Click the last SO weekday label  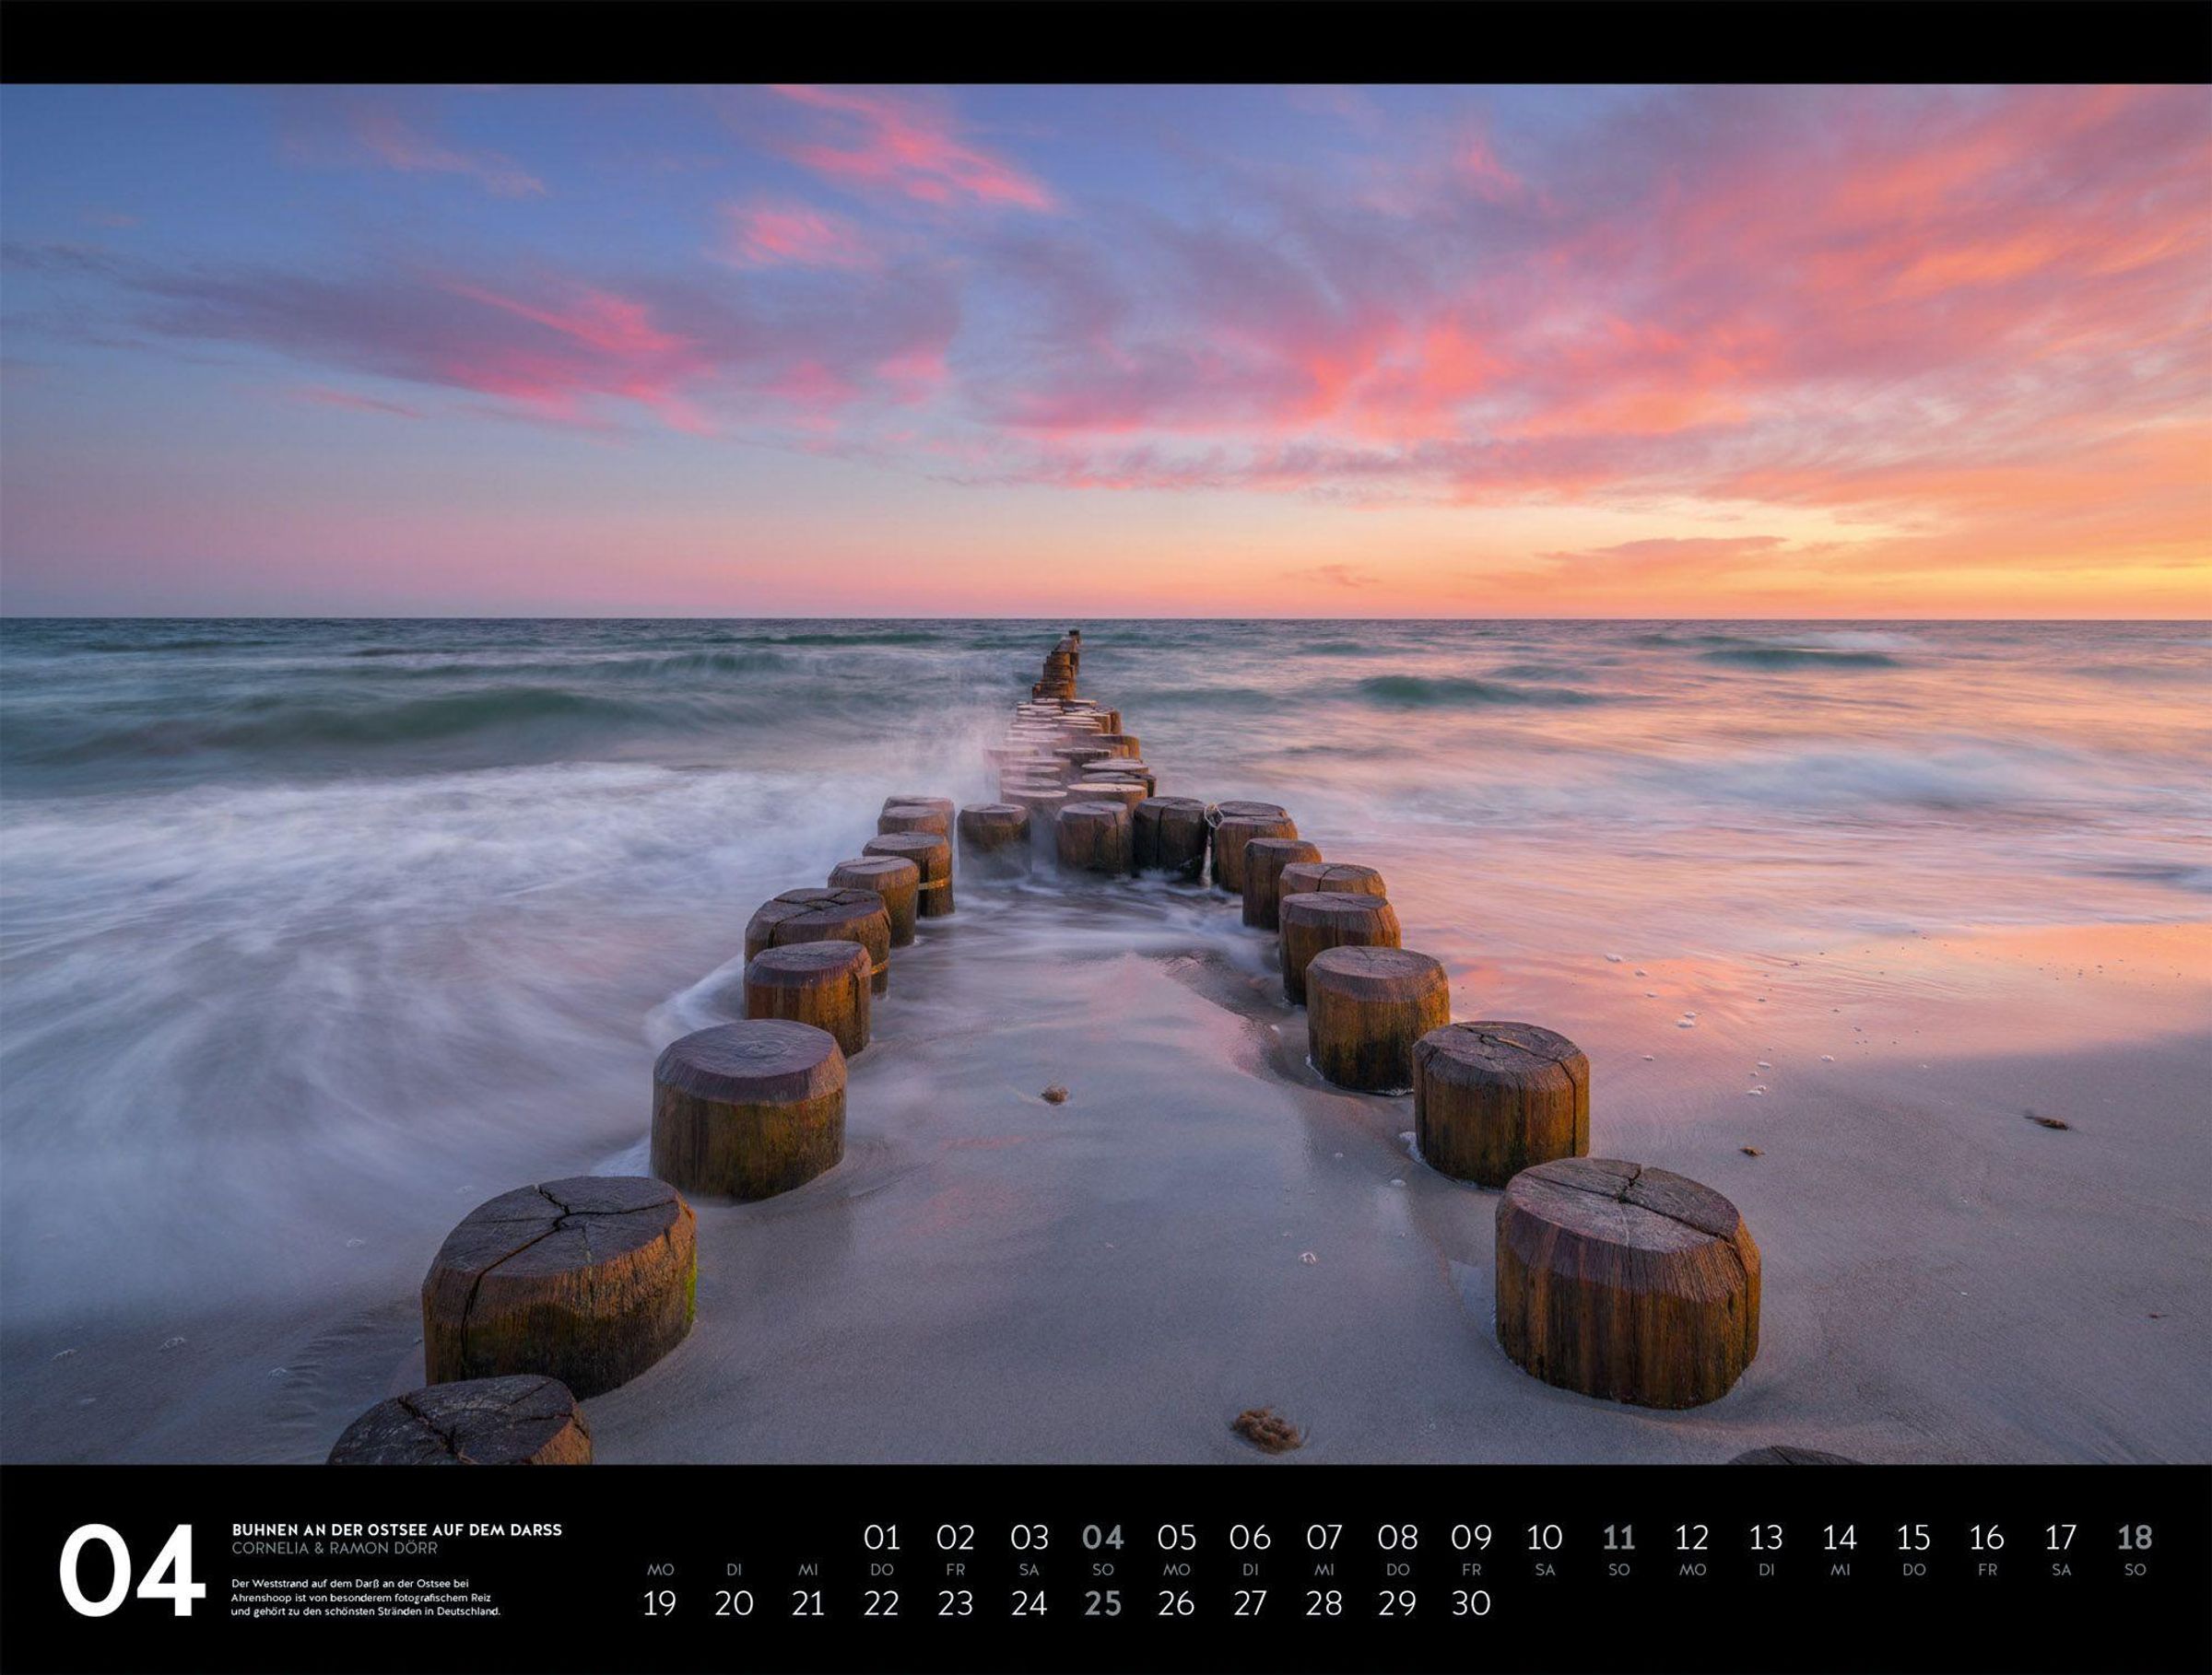pyautogui.click(x=2135, y=1570)
